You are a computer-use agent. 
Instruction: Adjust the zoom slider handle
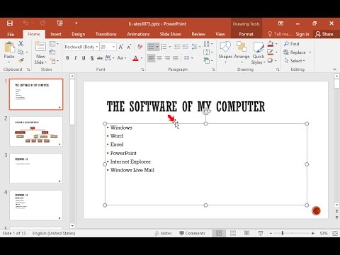pyautogui.click(x=283, y=233)
